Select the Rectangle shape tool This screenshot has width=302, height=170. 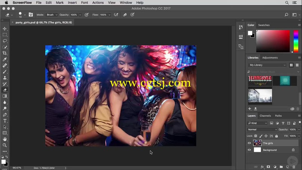point(5,133)
